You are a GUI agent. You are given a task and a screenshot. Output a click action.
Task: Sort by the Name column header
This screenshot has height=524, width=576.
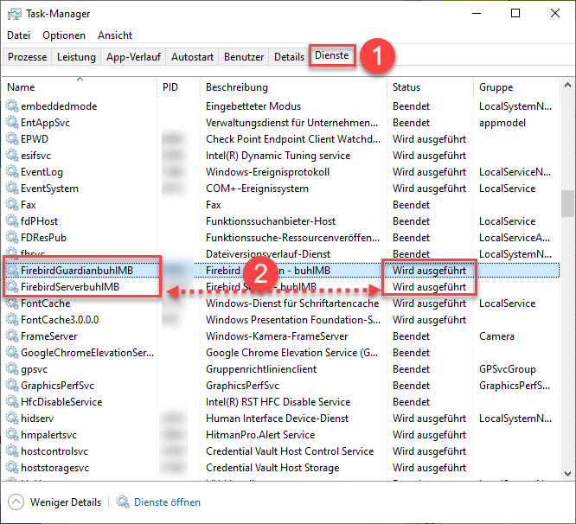tap(21, 87)
